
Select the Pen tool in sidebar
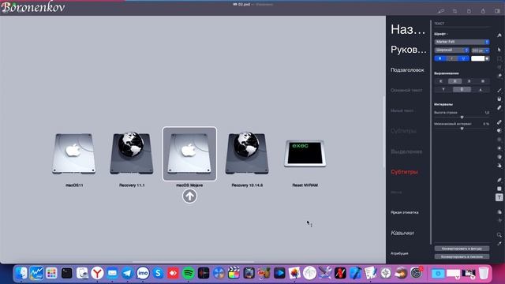pyautogui.click(x=499, y=180)
